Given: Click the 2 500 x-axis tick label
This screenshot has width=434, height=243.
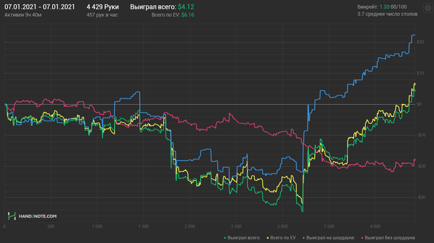Looking at the screenshot, I should 236,226.
